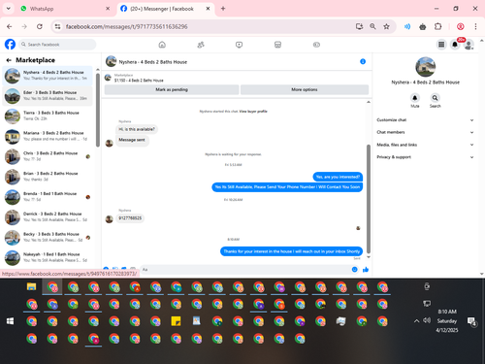This screenshot has height=364, width=485.
Task: Open the Facebook home icon
Action: pos(162,45)
